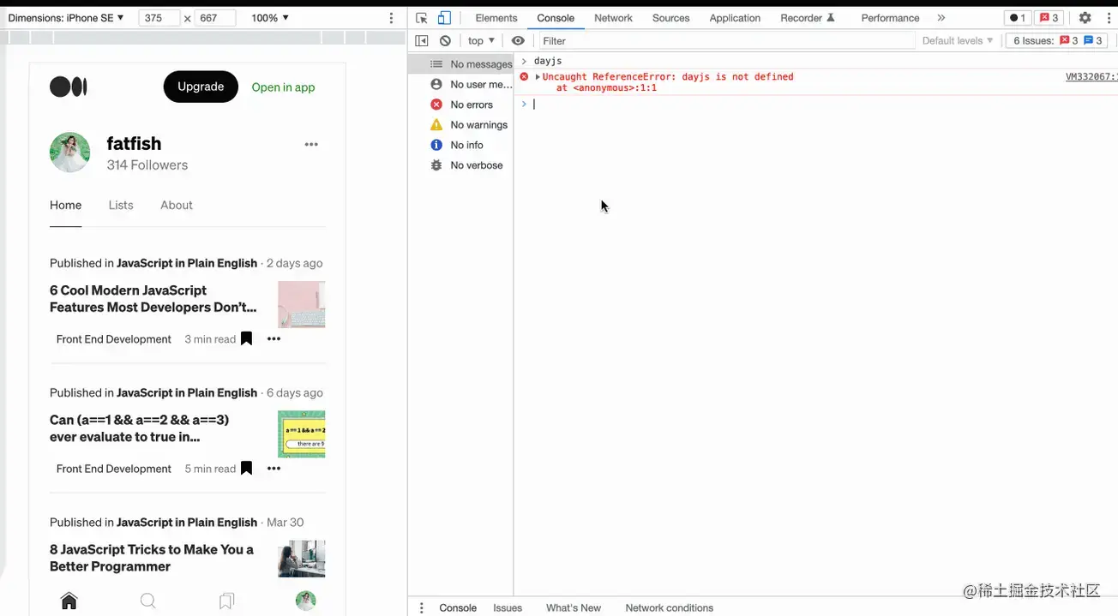
Task: Open the 100% zoom dropdown
Action: 270,18
